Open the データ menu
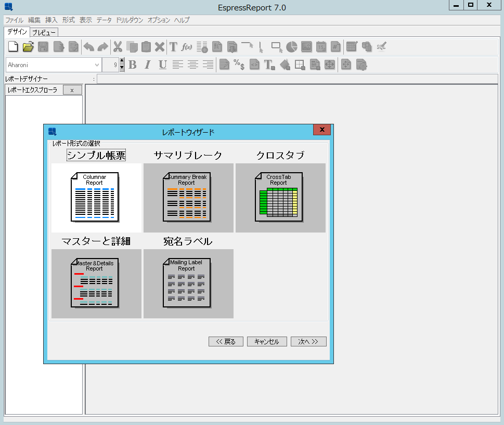This screenshot has width=504, height=425. pos(104,20)
